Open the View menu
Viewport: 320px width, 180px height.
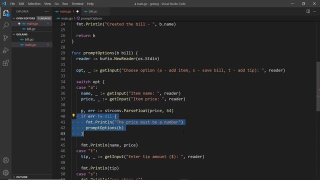click(47, 3)
